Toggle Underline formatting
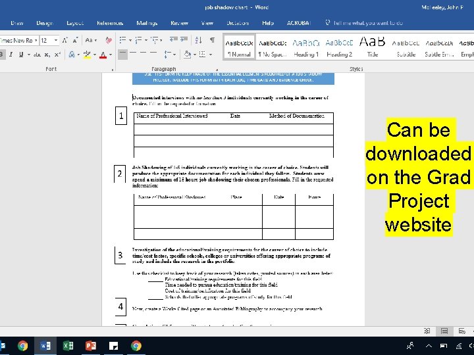 pyautogui.click(x=21, y=55)
